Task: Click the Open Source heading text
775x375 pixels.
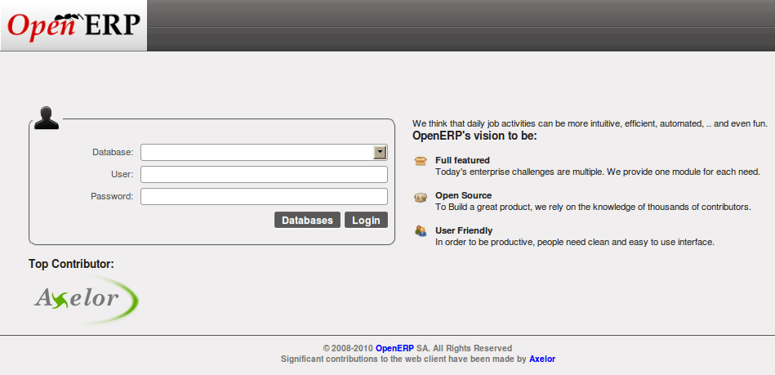Action: click(464, 195)
